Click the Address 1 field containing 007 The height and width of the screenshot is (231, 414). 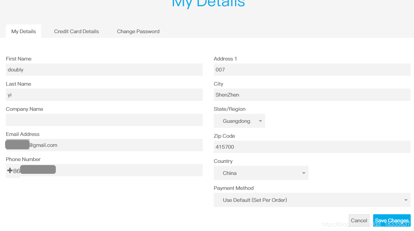pyautogui.click(x=312, y=70)
